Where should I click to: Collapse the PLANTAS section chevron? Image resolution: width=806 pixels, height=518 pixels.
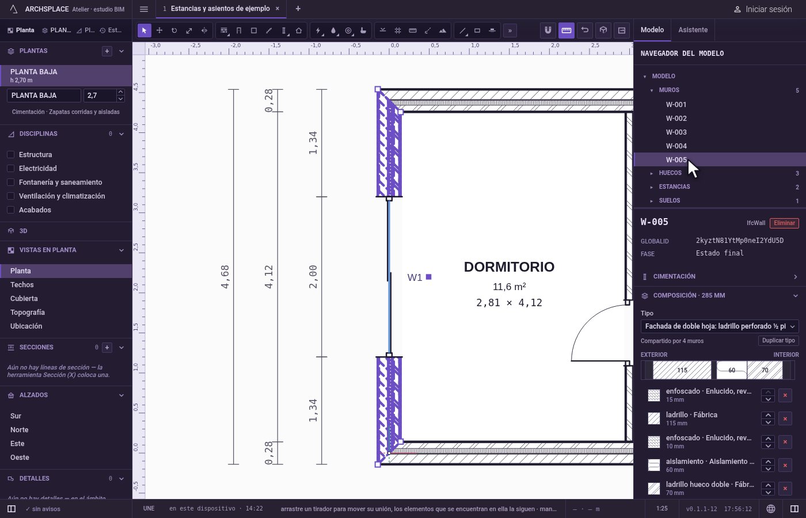click(121, 51)
